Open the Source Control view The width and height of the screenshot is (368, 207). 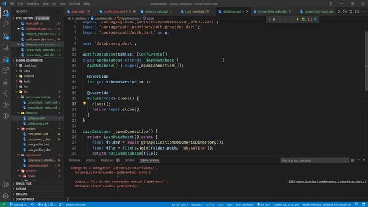(5, 36)
